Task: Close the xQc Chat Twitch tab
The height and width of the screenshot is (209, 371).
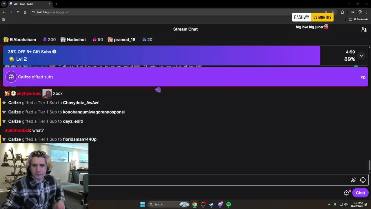Action: [x=49, y=4]
